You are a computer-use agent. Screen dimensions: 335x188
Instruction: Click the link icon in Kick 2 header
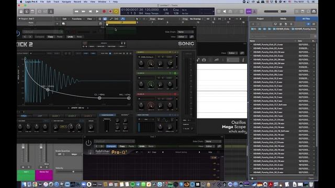click(x=192, y=37)
